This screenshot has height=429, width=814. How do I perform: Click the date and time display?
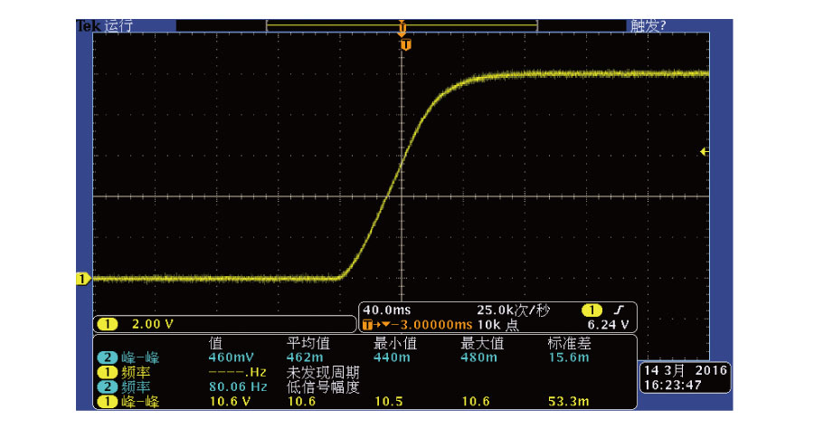tap(685, 377)
